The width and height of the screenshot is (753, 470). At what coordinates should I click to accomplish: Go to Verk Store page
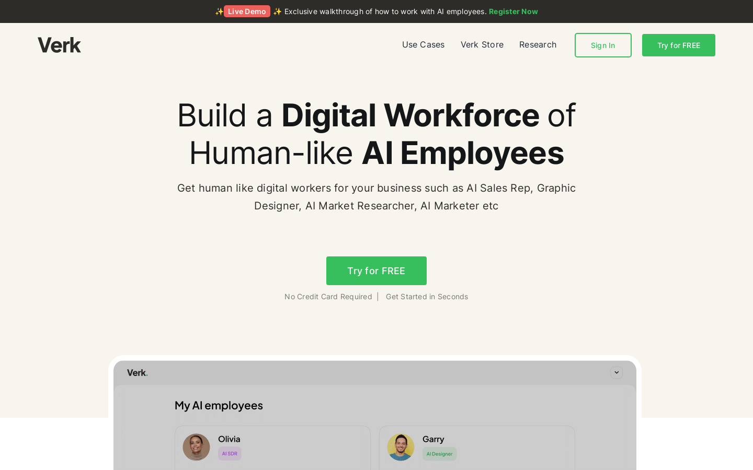[x=482, y=45]
